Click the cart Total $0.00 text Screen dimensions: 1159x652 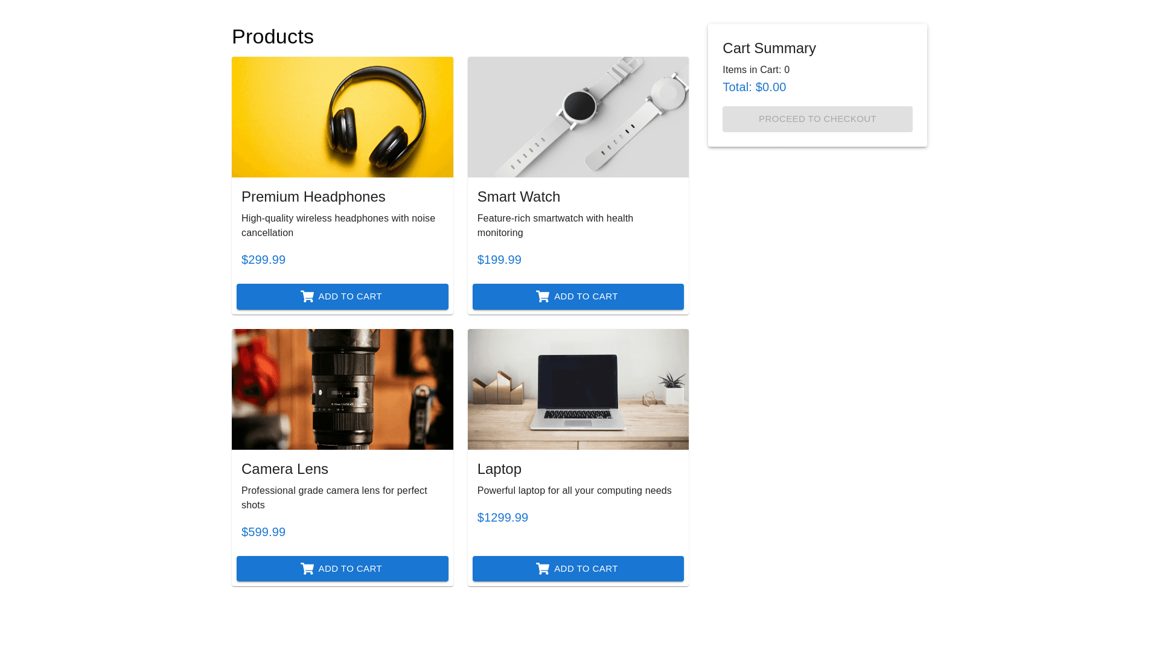pyautogui.click(x=754, y=87)
